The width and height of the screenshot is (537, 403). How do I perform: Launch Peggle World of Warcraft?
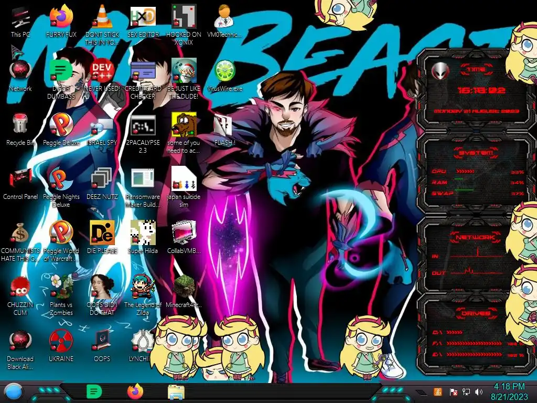tap(61, 242)
